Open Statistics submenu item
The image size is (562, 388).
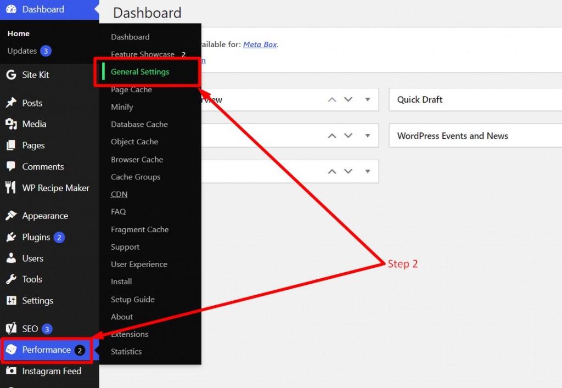[x=126, y=352]
